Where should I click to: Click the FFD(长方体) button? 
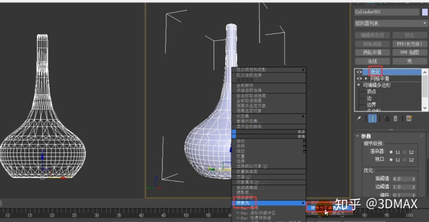[x=409, y=43]
